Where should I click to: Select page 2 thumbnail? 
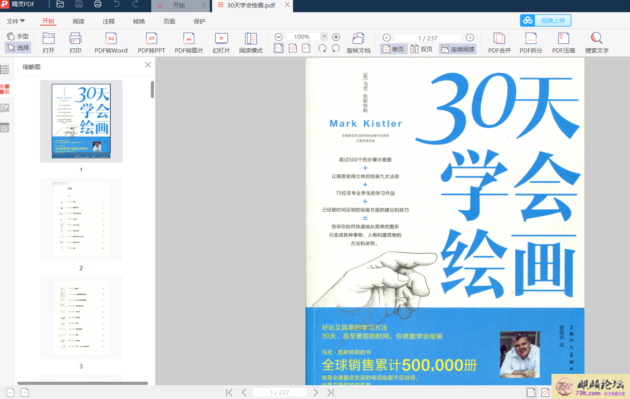pyautogui.click(x=81, y=220)
